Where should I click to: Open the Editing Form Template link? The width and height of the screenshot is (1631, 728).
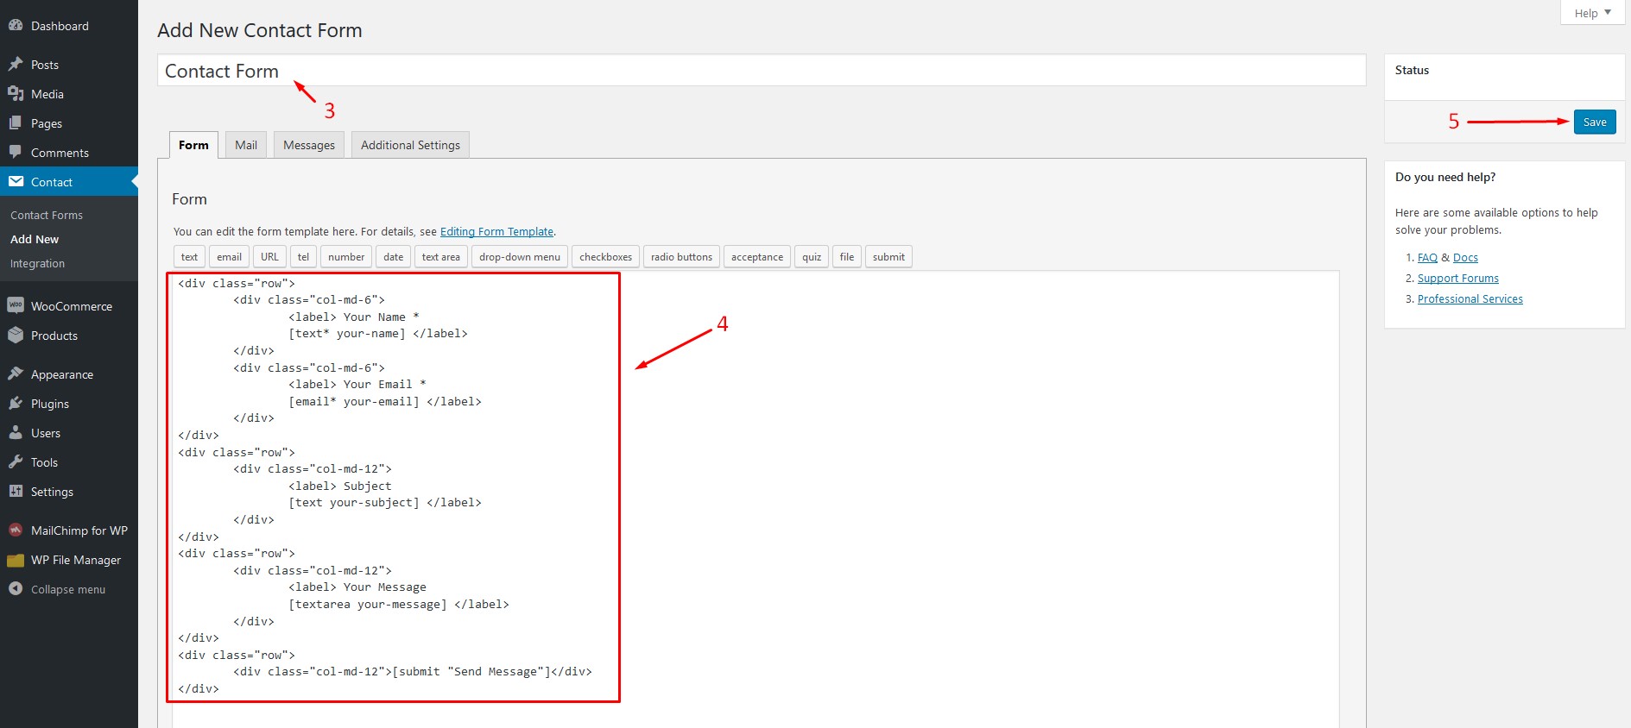pos(496,232)
